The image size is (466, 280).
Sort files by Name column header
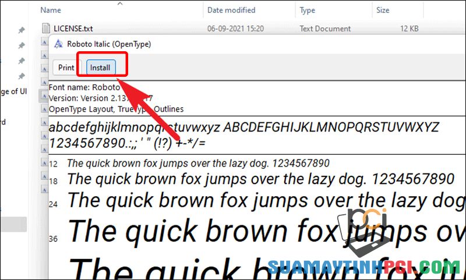[51, 10]
